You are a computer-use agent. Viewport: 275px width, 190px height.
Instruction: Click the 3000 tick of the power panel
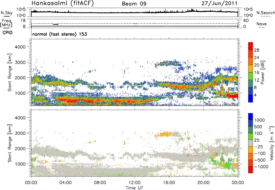tap(20, 62)
